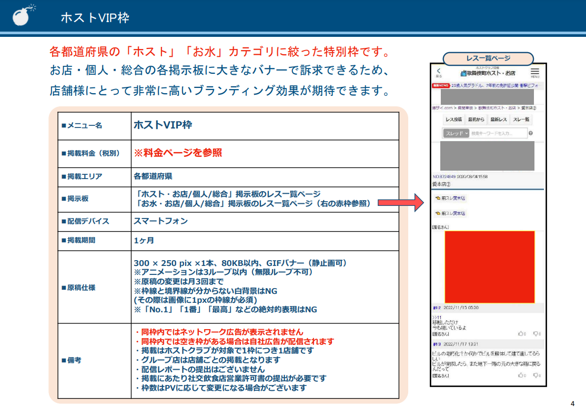Screen dimensions: 586x415
Task: Click the large gray banner under search box
Action: pyautogui.click(x=487, y=156)
